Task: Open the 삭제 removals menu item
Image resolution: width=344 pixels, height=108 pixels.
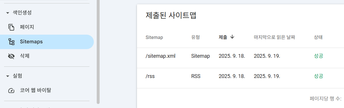Action: pos(47,56)
